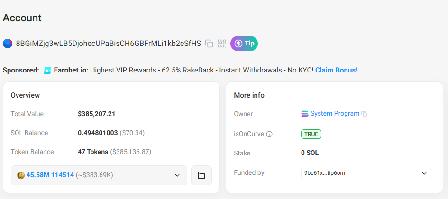
Task: Click the account avatar icon
Action: point(8,44)
